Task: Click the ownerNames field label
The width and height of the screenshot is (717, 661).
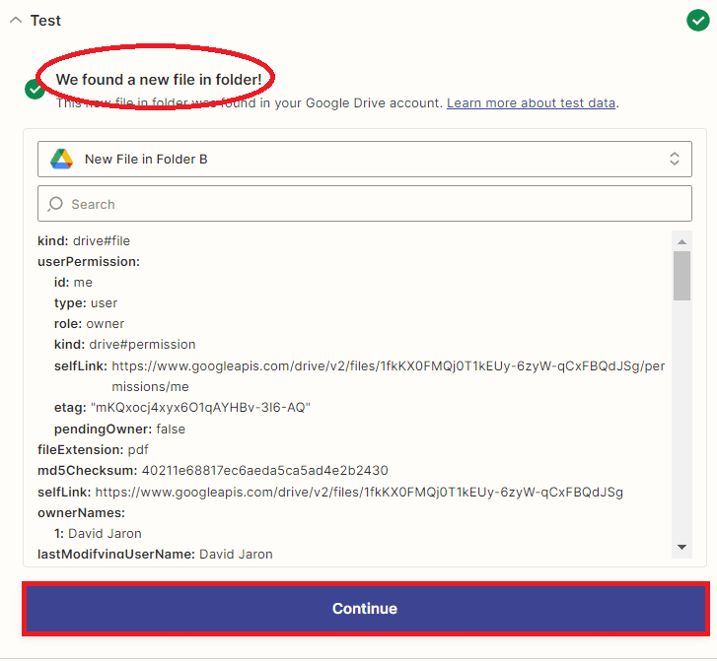Action: tap(81, 512)
